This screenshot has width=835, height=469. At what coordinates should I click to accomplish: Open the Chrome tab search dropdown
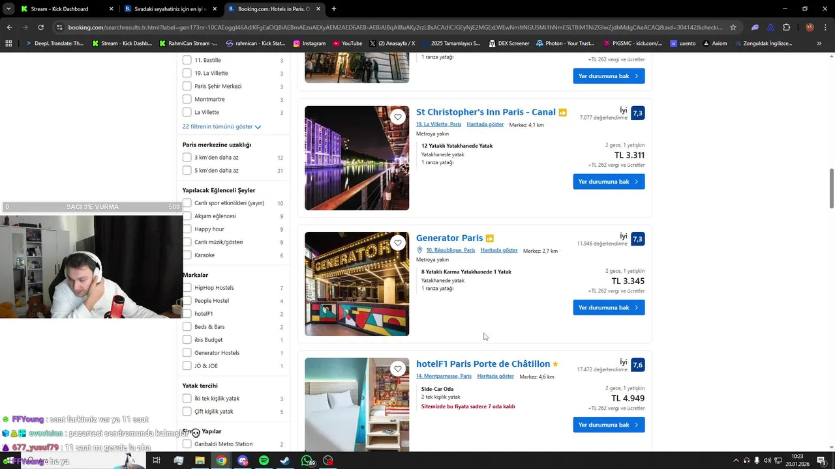coord(8,9)
